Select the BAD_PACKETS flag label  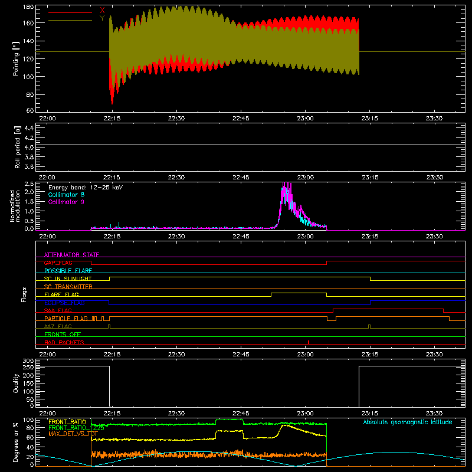pos(64,342)
